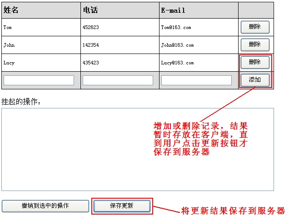Focus the new 姓名 input field
Image resolution: width=289 pixels, height=220 pixels.
[39, 80]
